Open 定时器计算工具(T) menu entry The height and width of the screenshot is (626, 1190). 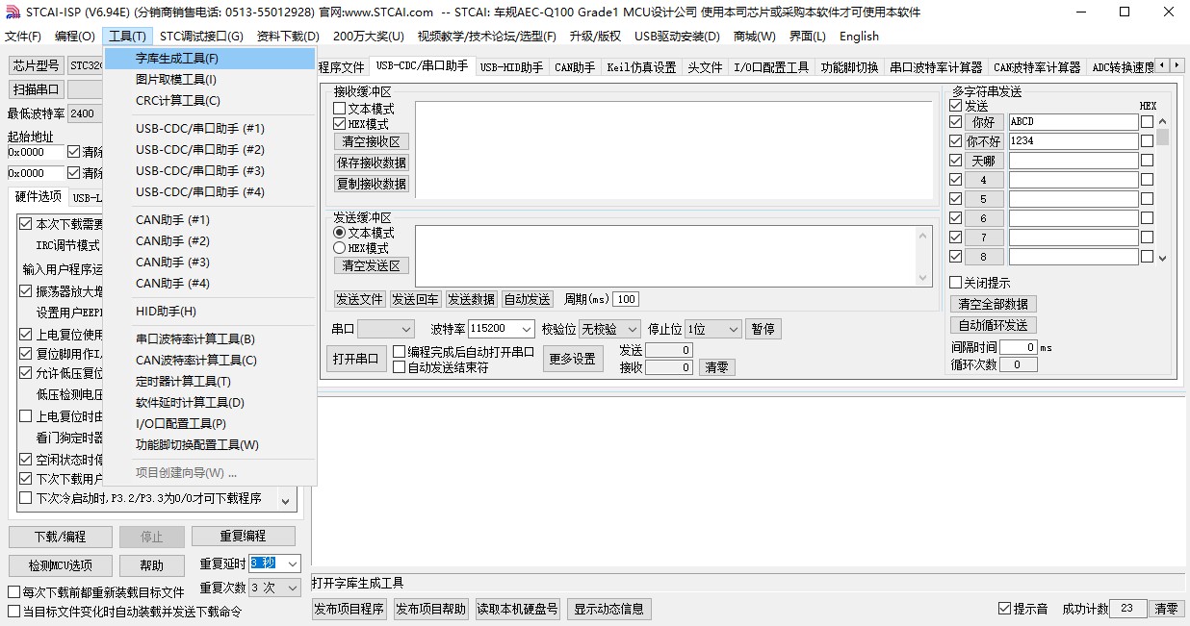tap(211, 382)
